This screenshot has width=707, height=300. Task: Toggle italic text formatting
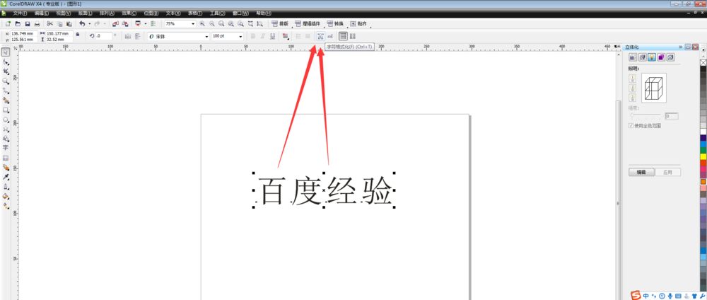click(262, 36)
